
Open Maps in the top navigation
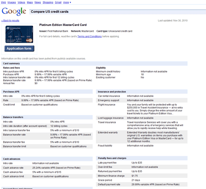(30, 2)
